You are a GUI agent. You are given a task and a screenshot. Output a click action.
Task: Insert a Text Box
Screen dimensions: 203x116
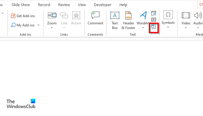(x=115, y=21)
